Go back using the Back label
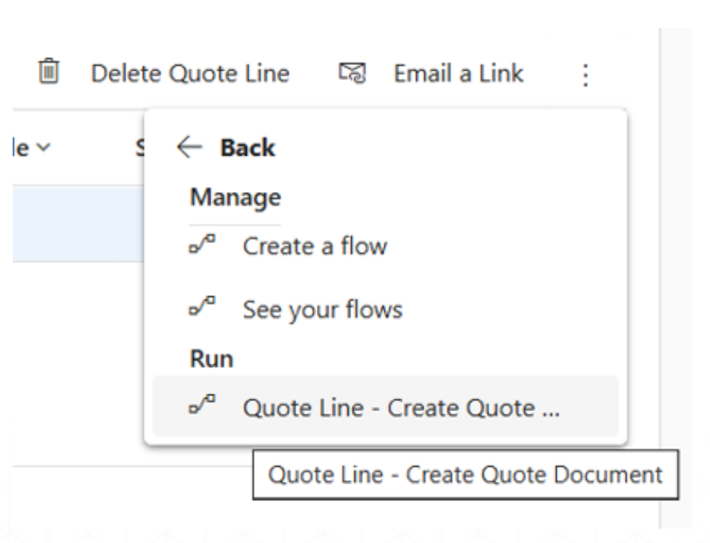 tap(248, 148)
